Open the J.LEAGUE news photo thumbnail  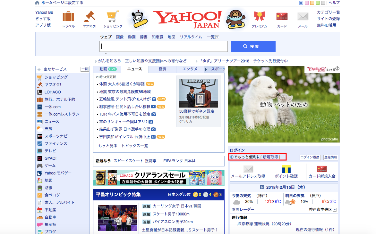[x=199, y=93]
